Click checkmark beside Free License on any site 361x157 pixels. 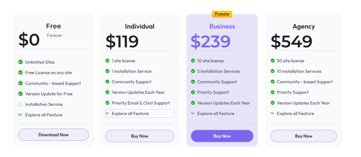click(20, 73)
